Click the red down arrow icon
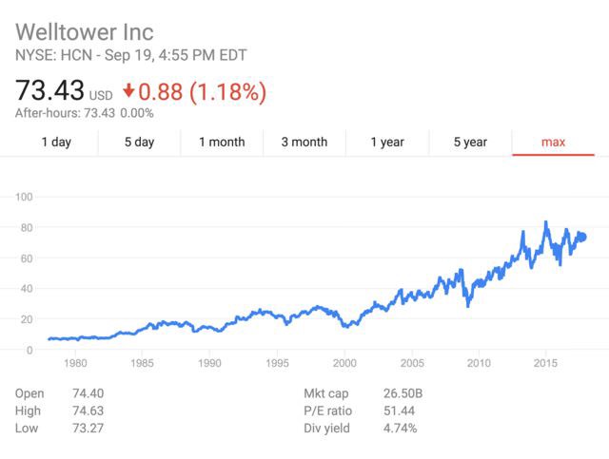Image resolution: width=609 pixels, height=459 pixels. pyautogui.click(x=130, y=92)
